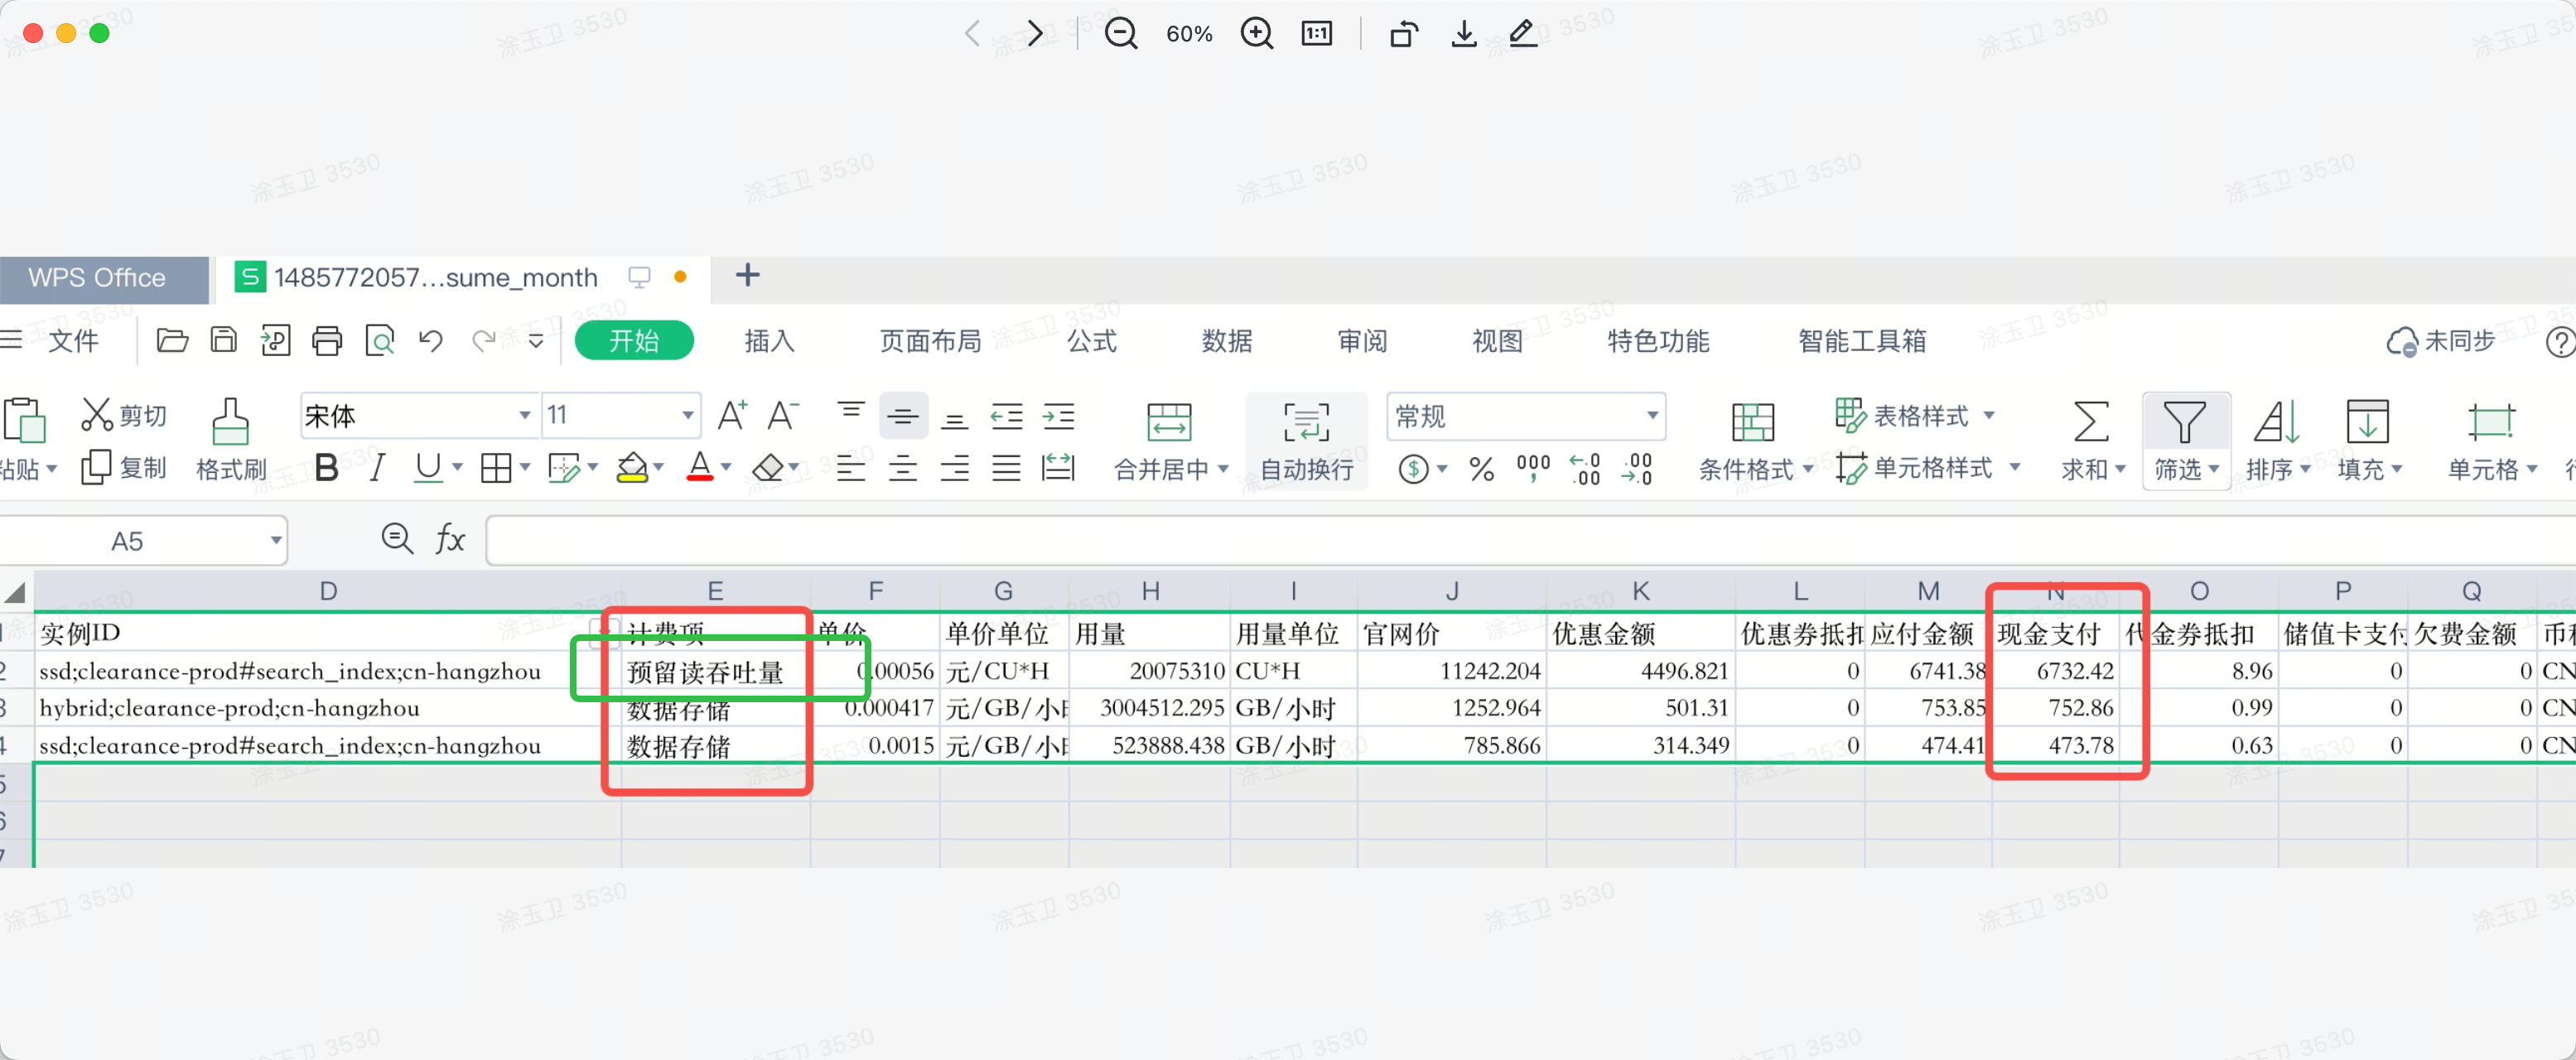This screenshot has width=2576, height=1060.
Task: Increase decimal places icon
Action: click(x=1585, y=469)
